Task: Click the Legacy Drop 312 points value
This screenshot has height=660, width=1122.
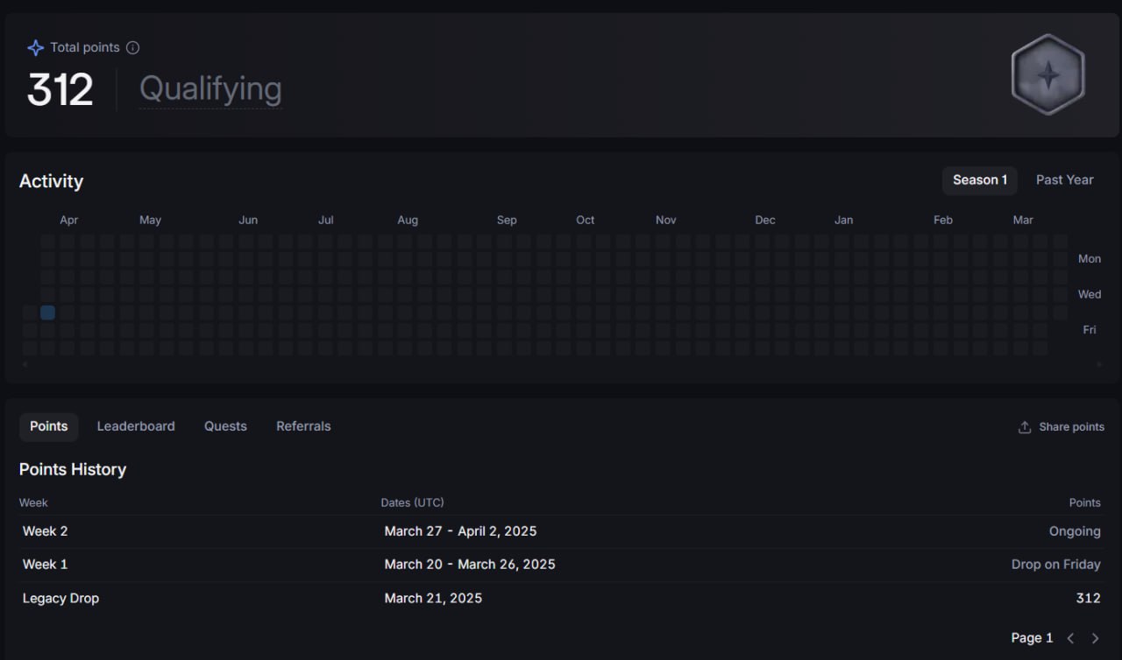Action: [1088, 599]
